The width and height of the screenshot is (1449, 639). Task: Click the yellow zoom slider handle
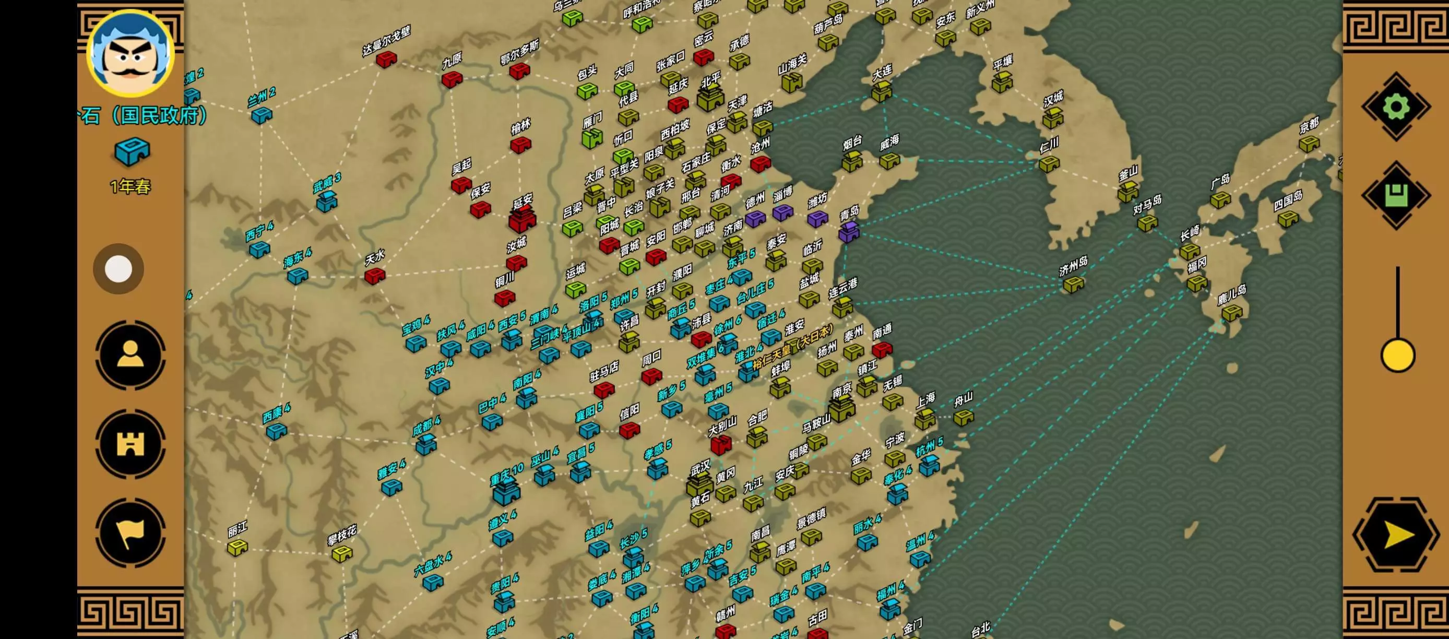(x=1397, y=356)
